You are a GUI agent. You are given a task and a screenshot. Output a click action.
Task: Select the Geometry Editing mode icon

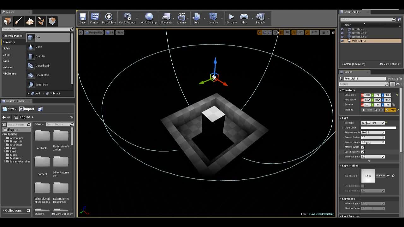coord(52,21)
